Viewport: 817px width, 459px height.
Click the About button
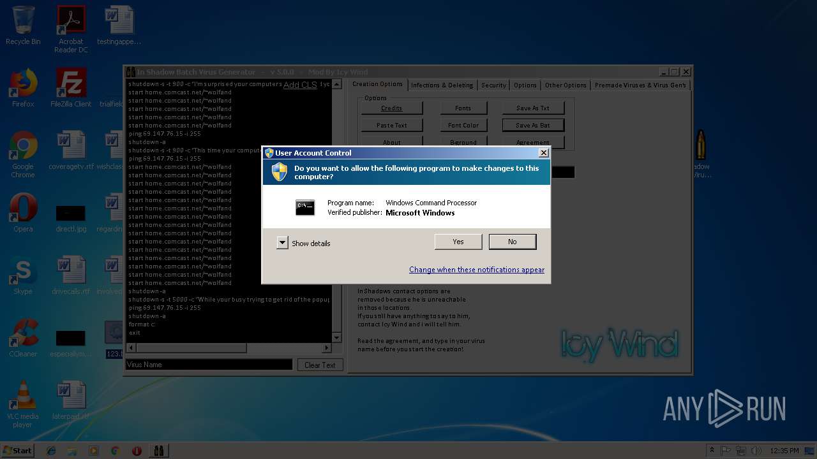(391, 142)
